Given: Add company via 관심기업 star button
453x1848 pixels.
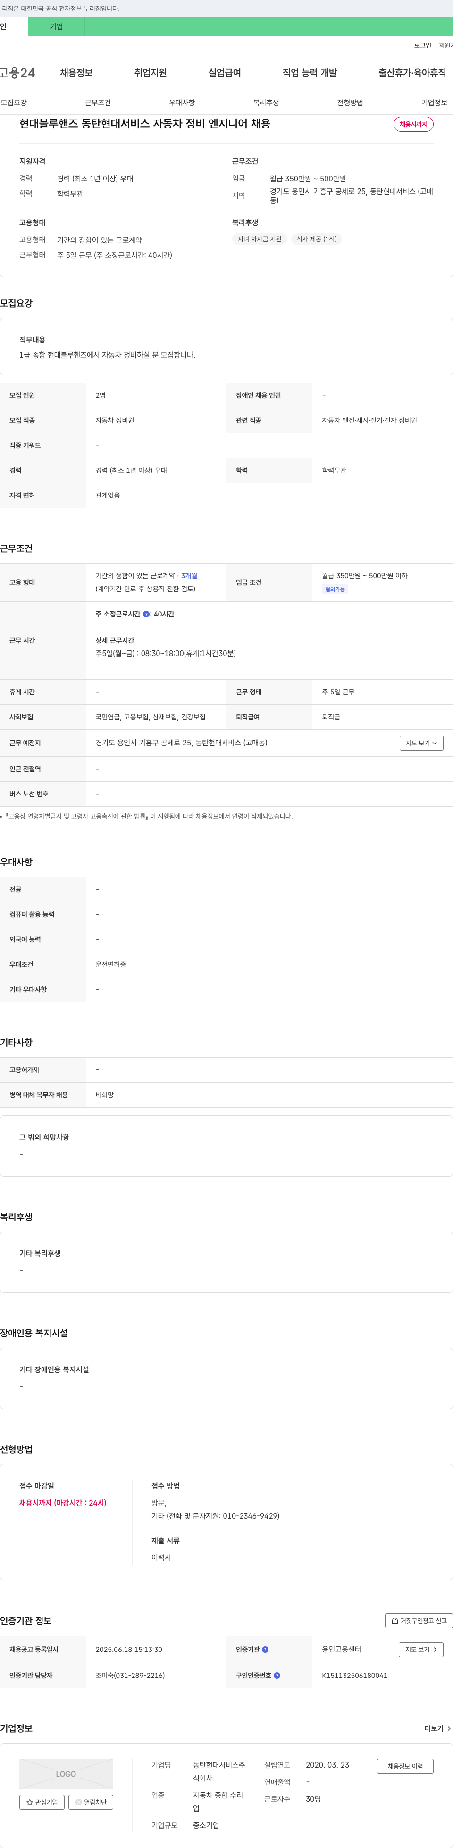Looking at the screenshot, I should coord(42,1802).
